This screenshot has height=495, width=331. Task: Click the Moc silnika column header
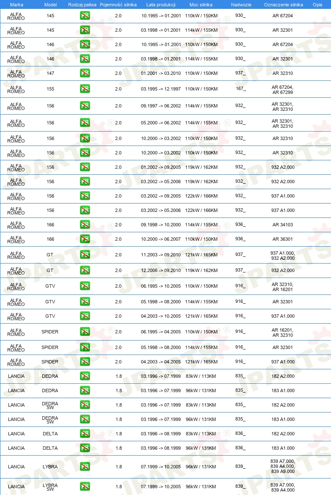click(201, 5)
